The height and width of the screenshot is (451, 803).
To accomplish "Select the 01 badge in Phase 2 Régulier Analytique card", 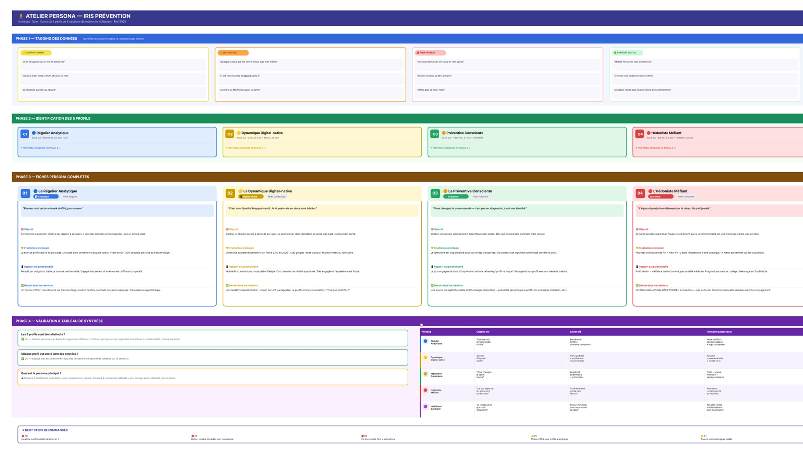I will [x=25, y=134].
